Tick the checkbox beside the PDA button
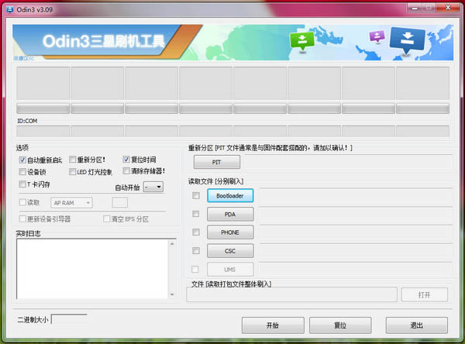 tap(196, 214)
